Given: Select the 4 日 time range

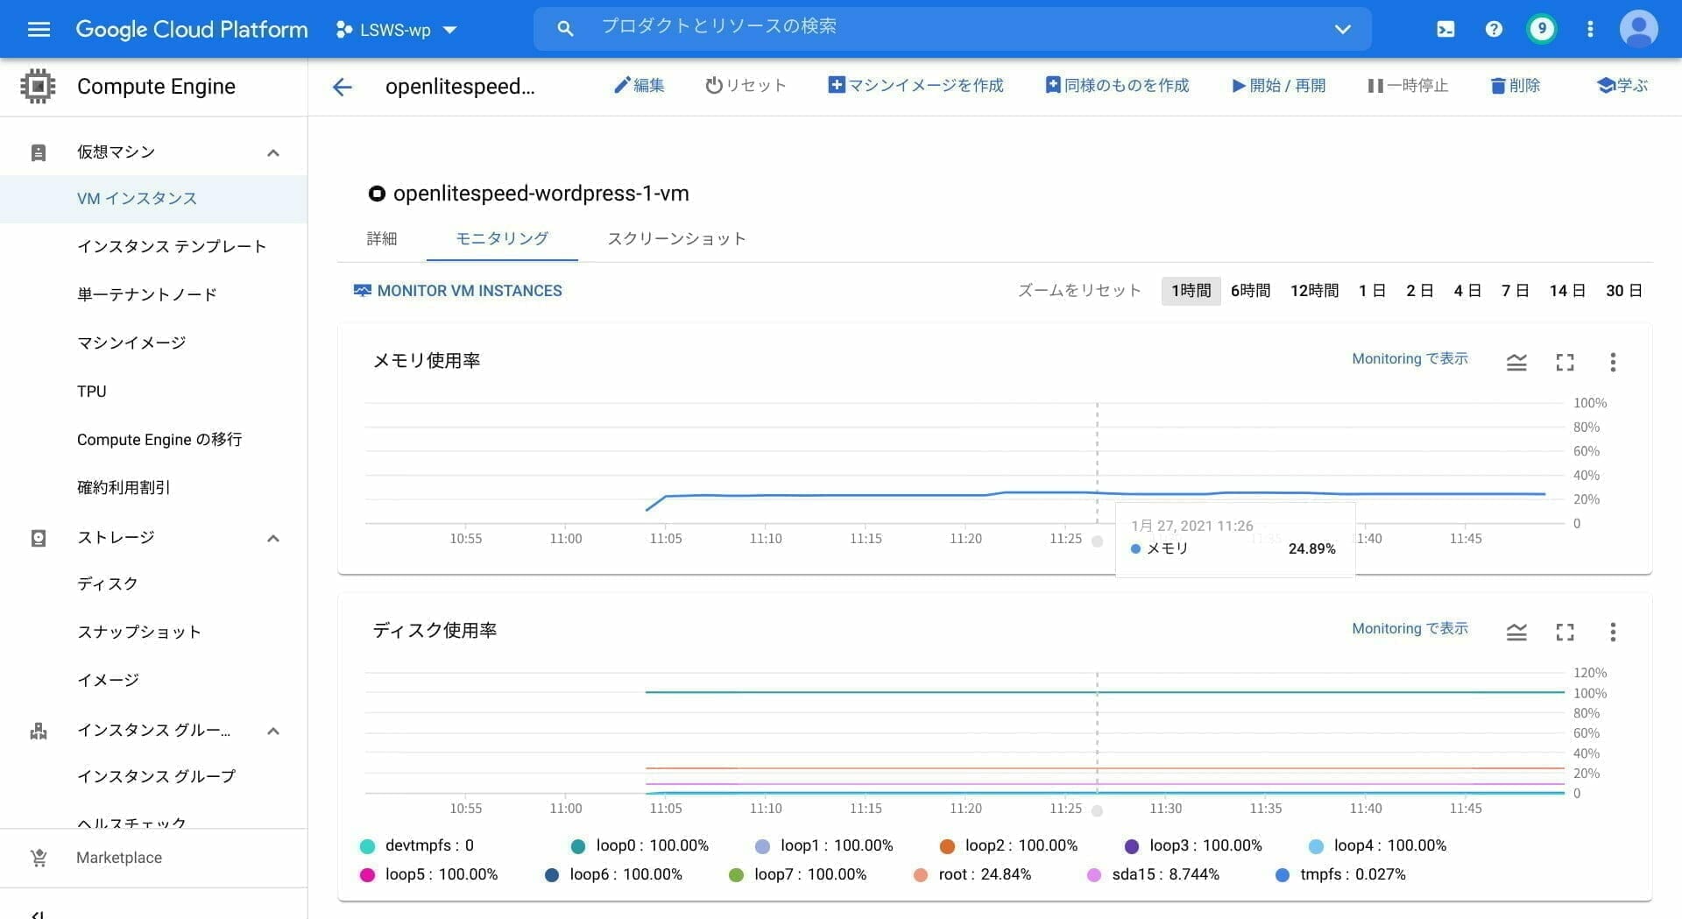Looking at the screenshot, I should click(1467, 291).
